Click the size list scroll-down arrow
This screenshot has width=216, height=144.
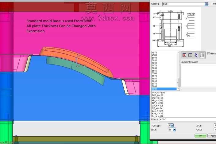(178, 89)
